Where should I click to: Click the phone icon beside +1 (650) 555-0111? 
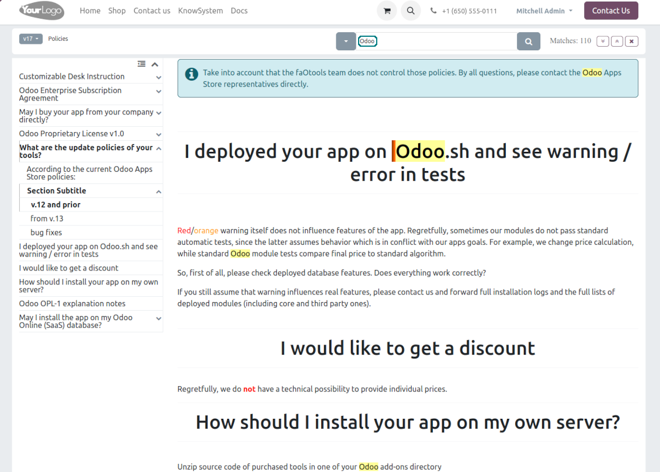point(433,11)
